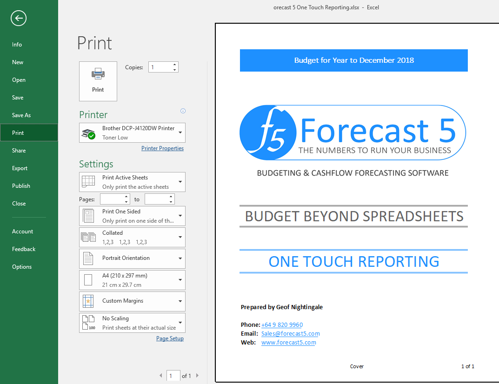This screenshot has height=384, width=499.
Task: Select New in the Backstage menu
Action: click(29, 62)
